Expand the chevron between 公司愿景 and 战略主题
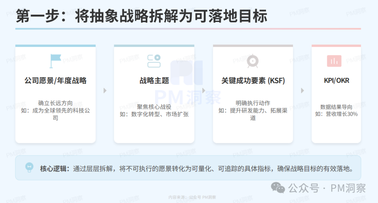The height and width of the screenshot is (203, 378). click(105, 90)
